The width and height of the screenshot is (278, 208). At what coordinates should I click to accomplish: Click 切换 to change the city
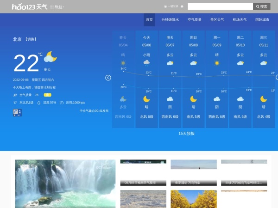pyautogui.click(x=31, y=39)
